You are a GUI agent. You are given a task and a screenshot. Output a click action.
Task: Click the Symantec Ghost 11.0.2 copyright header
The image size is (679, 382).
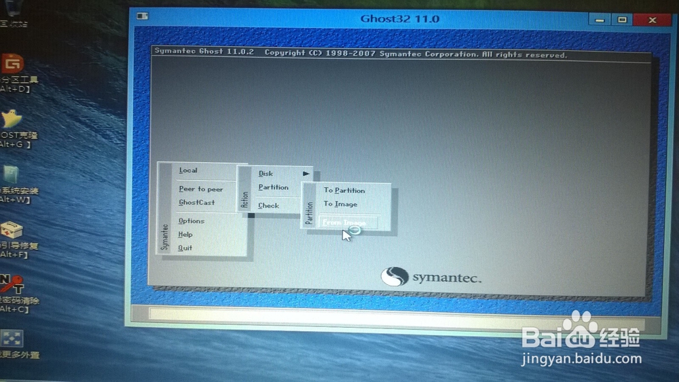(x=361, y=53)
